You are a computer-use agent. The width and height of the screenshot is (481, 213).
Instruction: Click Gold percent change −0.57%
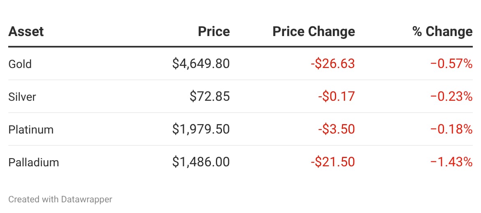tap(451, 64)
